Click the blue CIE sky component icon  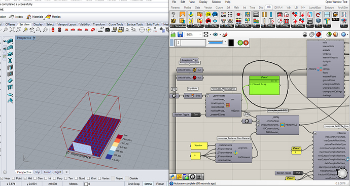click(215, 15)
